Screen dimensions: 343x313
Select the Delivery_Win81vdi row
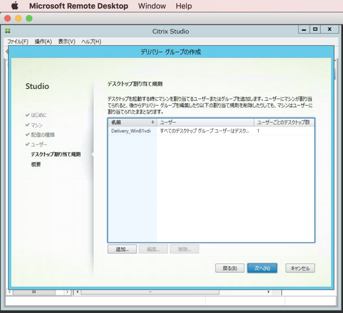click(211, 131)
